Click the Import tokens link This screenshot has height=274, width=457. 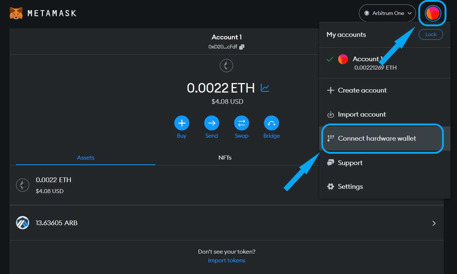pyautogui.click(x=226, y=261)
